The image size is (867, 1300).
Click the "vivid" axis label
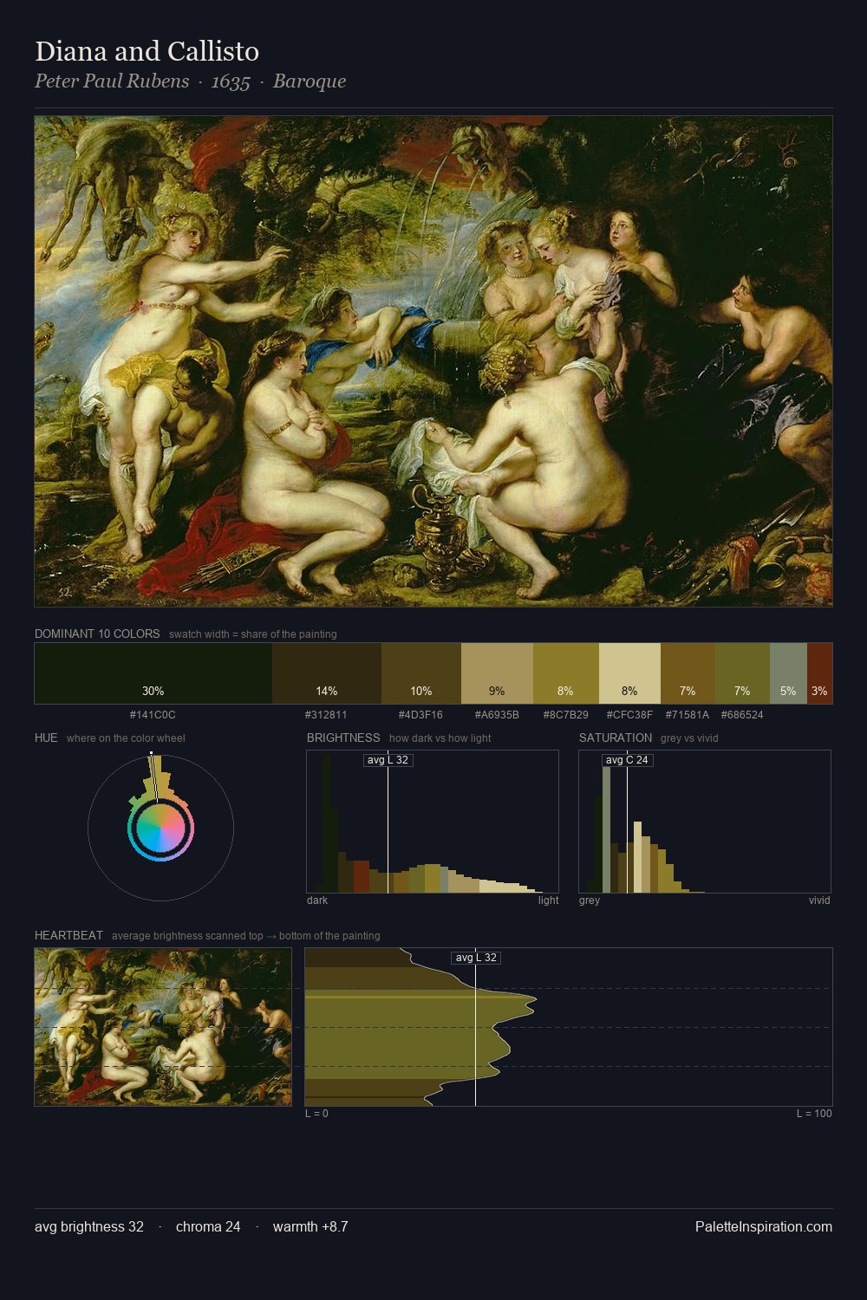[x=819, y=900]
